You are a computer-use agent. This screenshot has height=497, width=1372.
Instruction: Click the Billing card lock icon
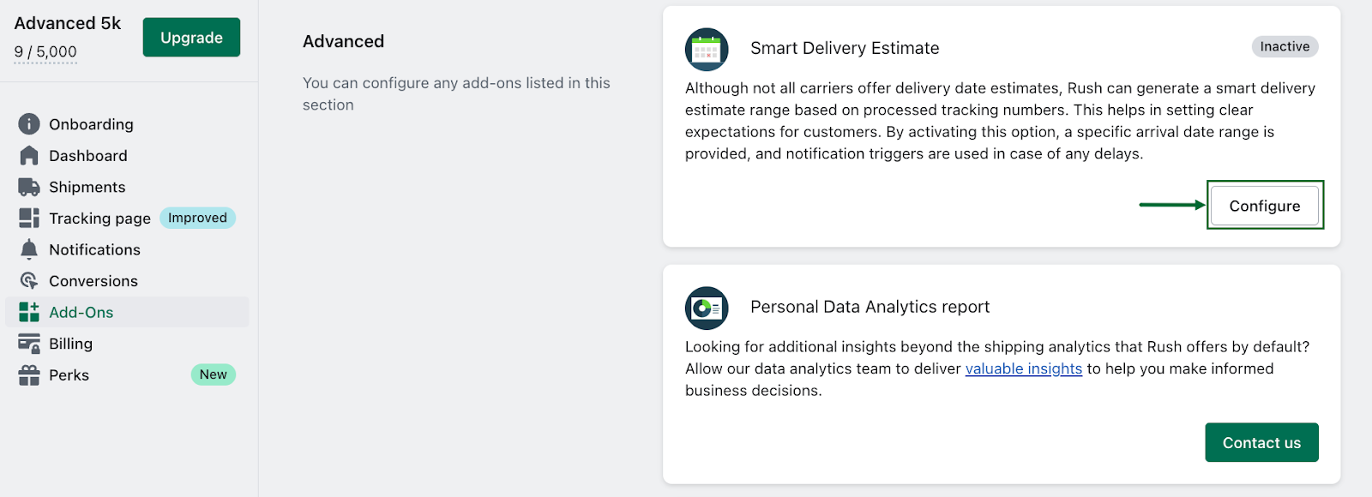[x=29, y=344]
